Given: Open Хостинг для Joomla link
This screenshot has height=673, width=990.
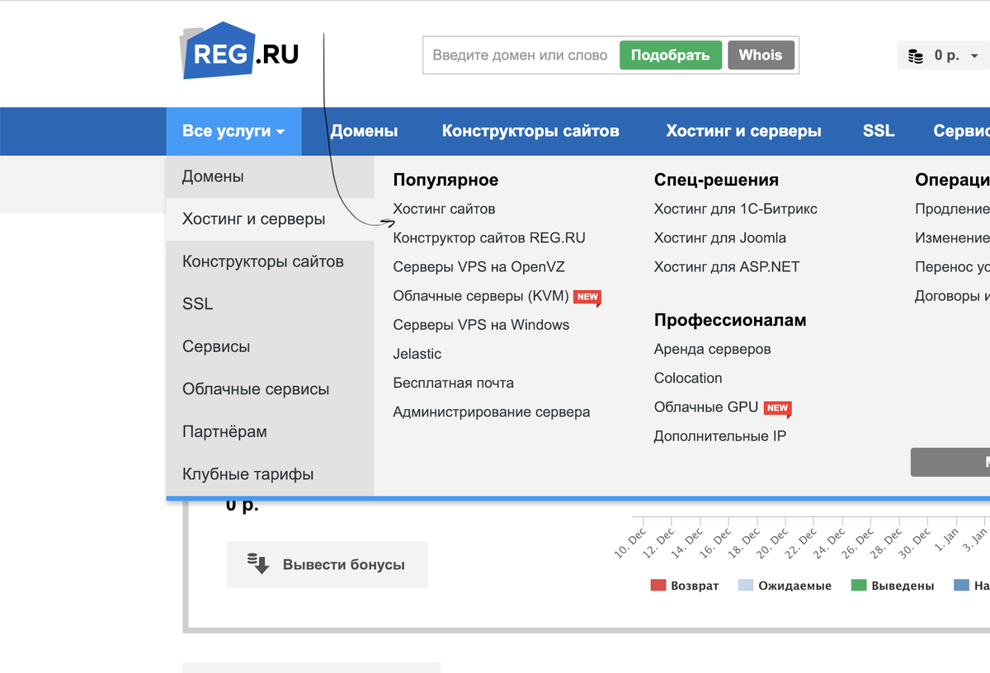Looking at the screenshot, I should 720,238.
